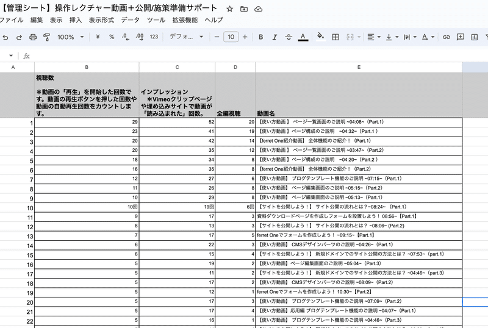This screenshot has width=488, height=328.
Task: Click the document title text
Action: [x=109, y=8]
